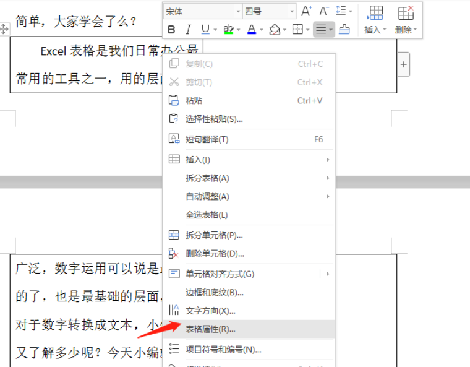Open the 插入(I) submenu
This screenshot has width=470, height=367.
pyautogui.click(x=249, y=160)
